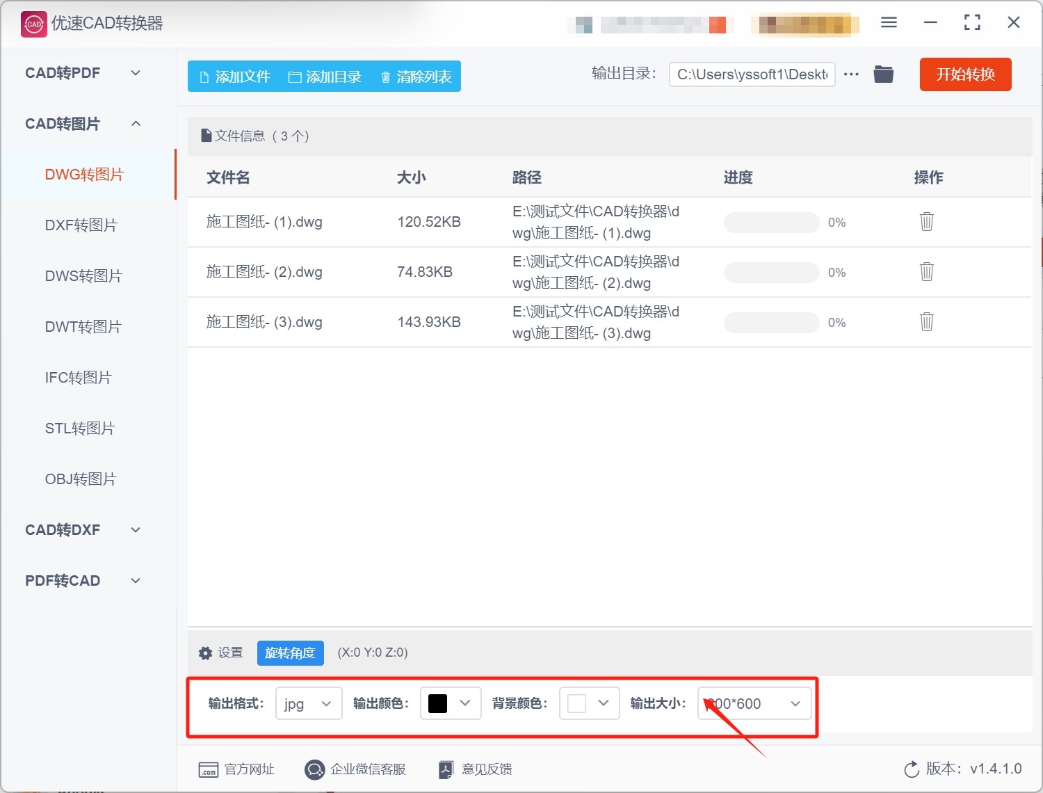Pick the black 输出颜色 color swatch
Viewport: 1043px width, 793px height.
[438, 704]
